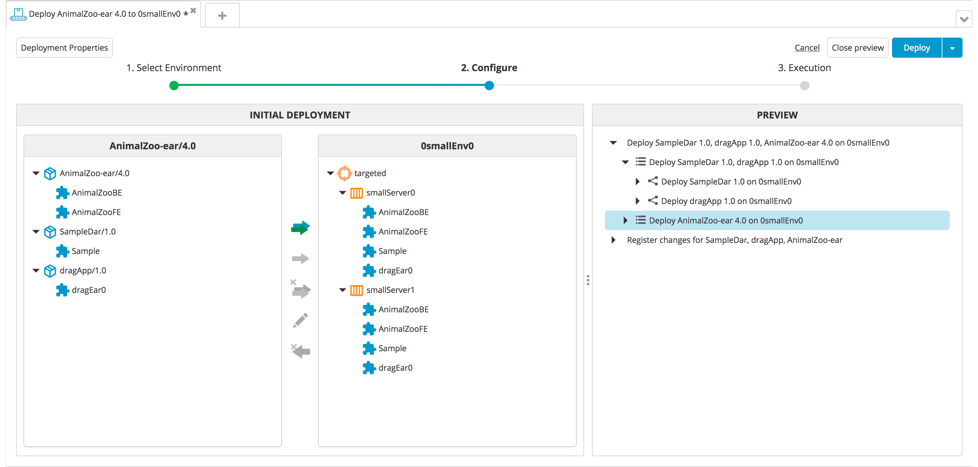Image resolution: width=978 pixels, height=467 pixels.
Task: Collapse the targeted environment node
Action: (330, 173)
